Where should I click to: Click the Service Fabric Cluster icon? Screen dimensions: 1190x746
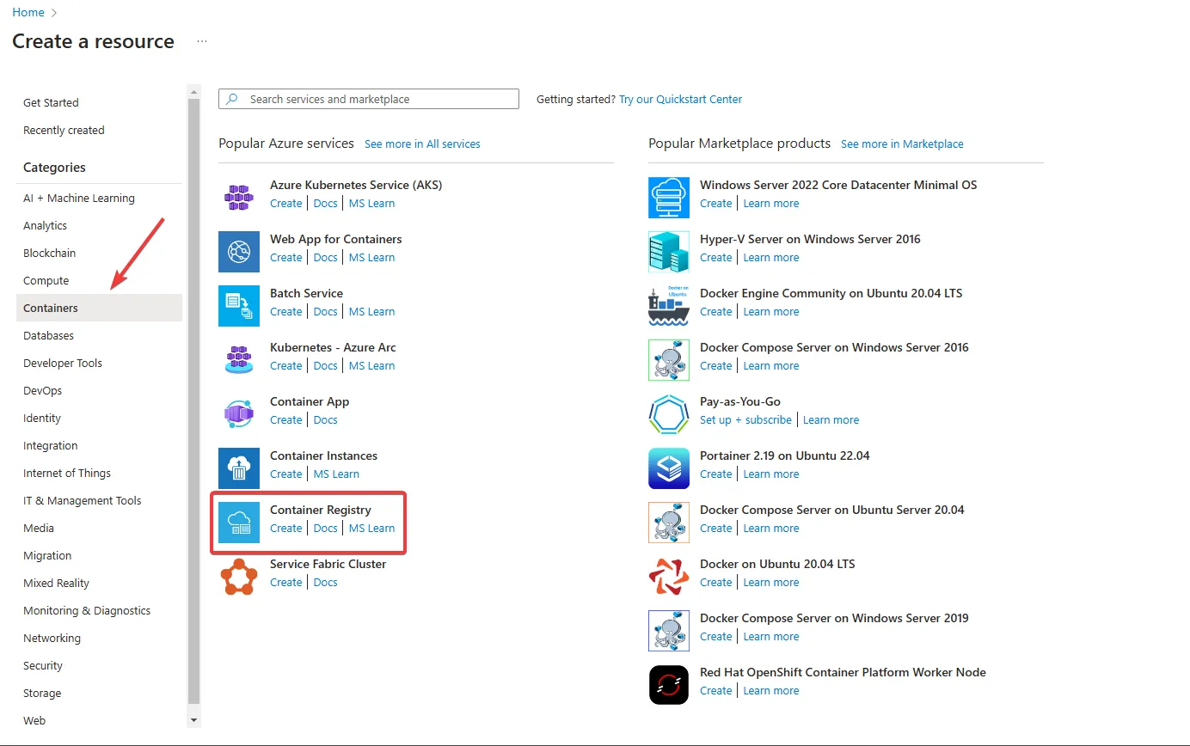click(239, 577)
